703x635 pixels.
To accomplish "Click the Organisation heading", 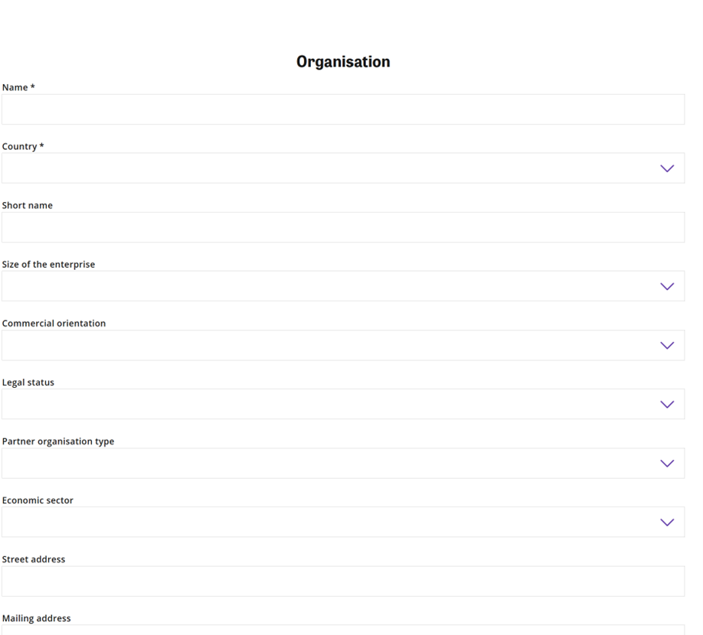I will click(x=343, y=62).
